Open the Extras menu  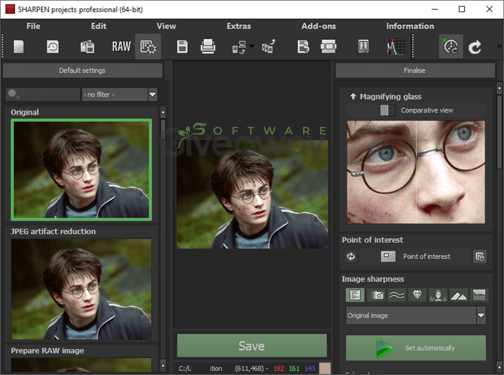(x=238, y=26)
